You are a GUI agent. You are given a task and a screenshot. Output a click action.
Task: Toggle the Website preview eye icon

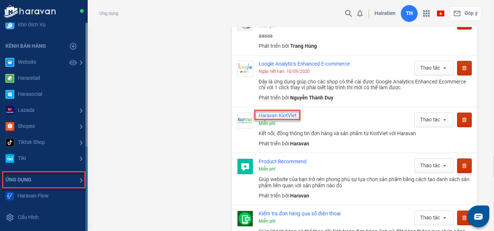[x=73, y=62]
